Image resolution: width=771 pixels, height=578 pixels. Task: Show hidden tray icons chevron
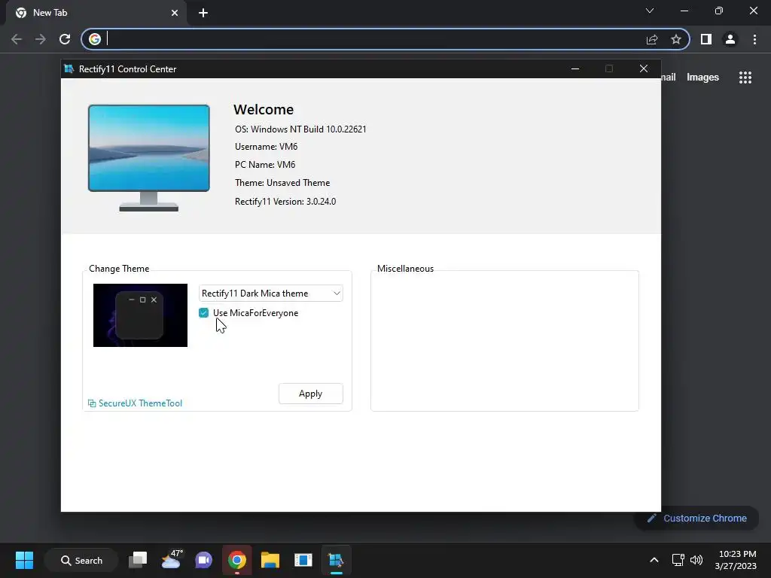click(x=654, y=560)
